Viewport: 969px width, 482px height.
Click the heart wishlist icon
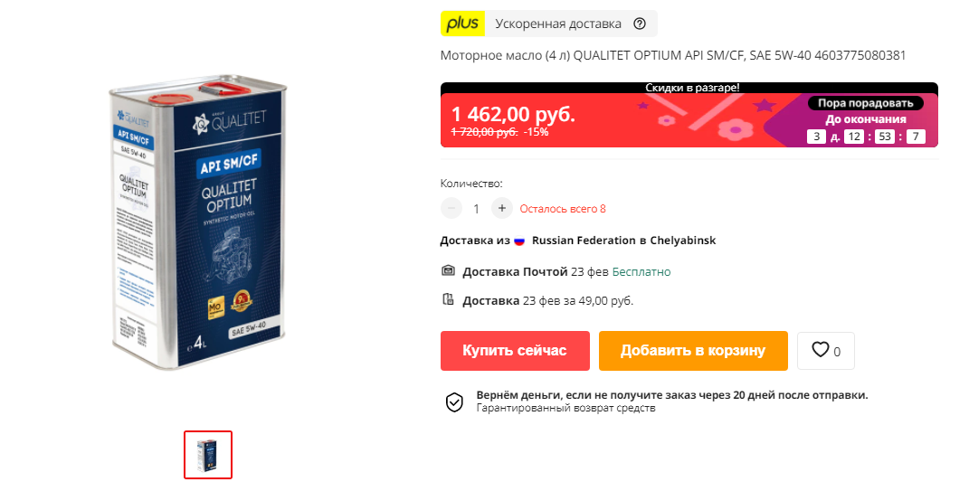pos(820,350)
